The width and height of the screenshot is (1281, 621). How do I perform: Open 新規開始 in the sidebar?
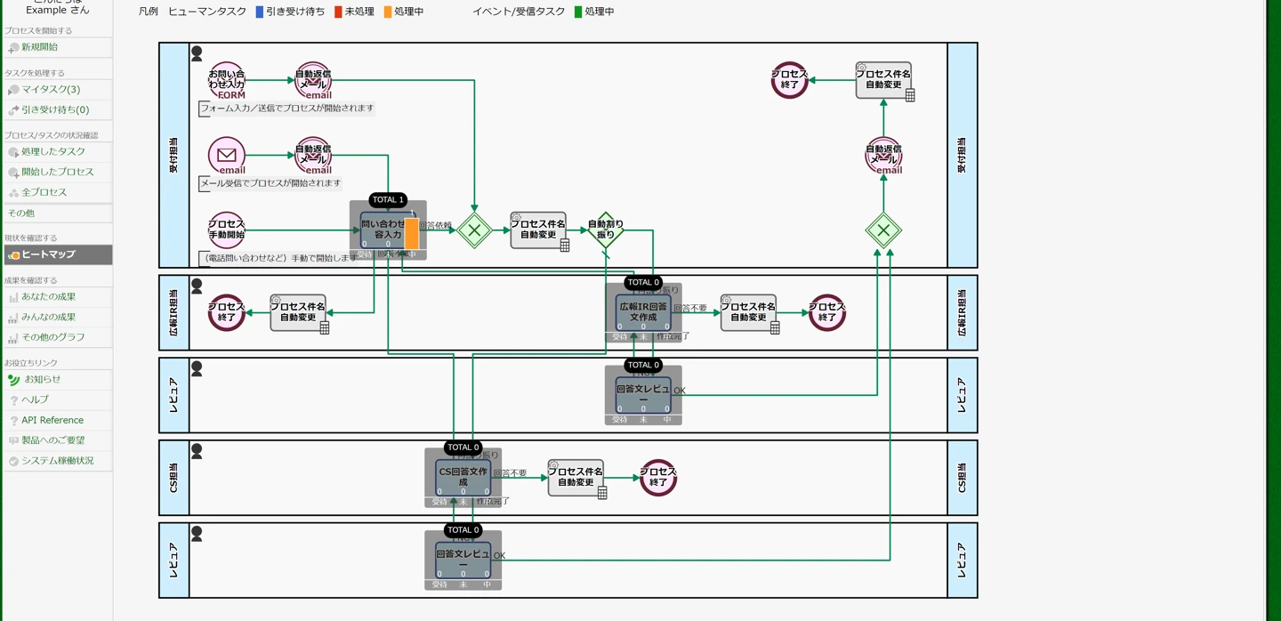click(x=39, y=47)
